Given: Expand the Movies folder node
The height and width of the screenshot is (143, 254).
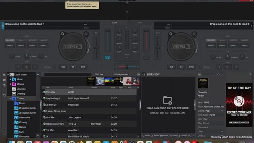Looking at the screenshot, I should tap(10, 84).
